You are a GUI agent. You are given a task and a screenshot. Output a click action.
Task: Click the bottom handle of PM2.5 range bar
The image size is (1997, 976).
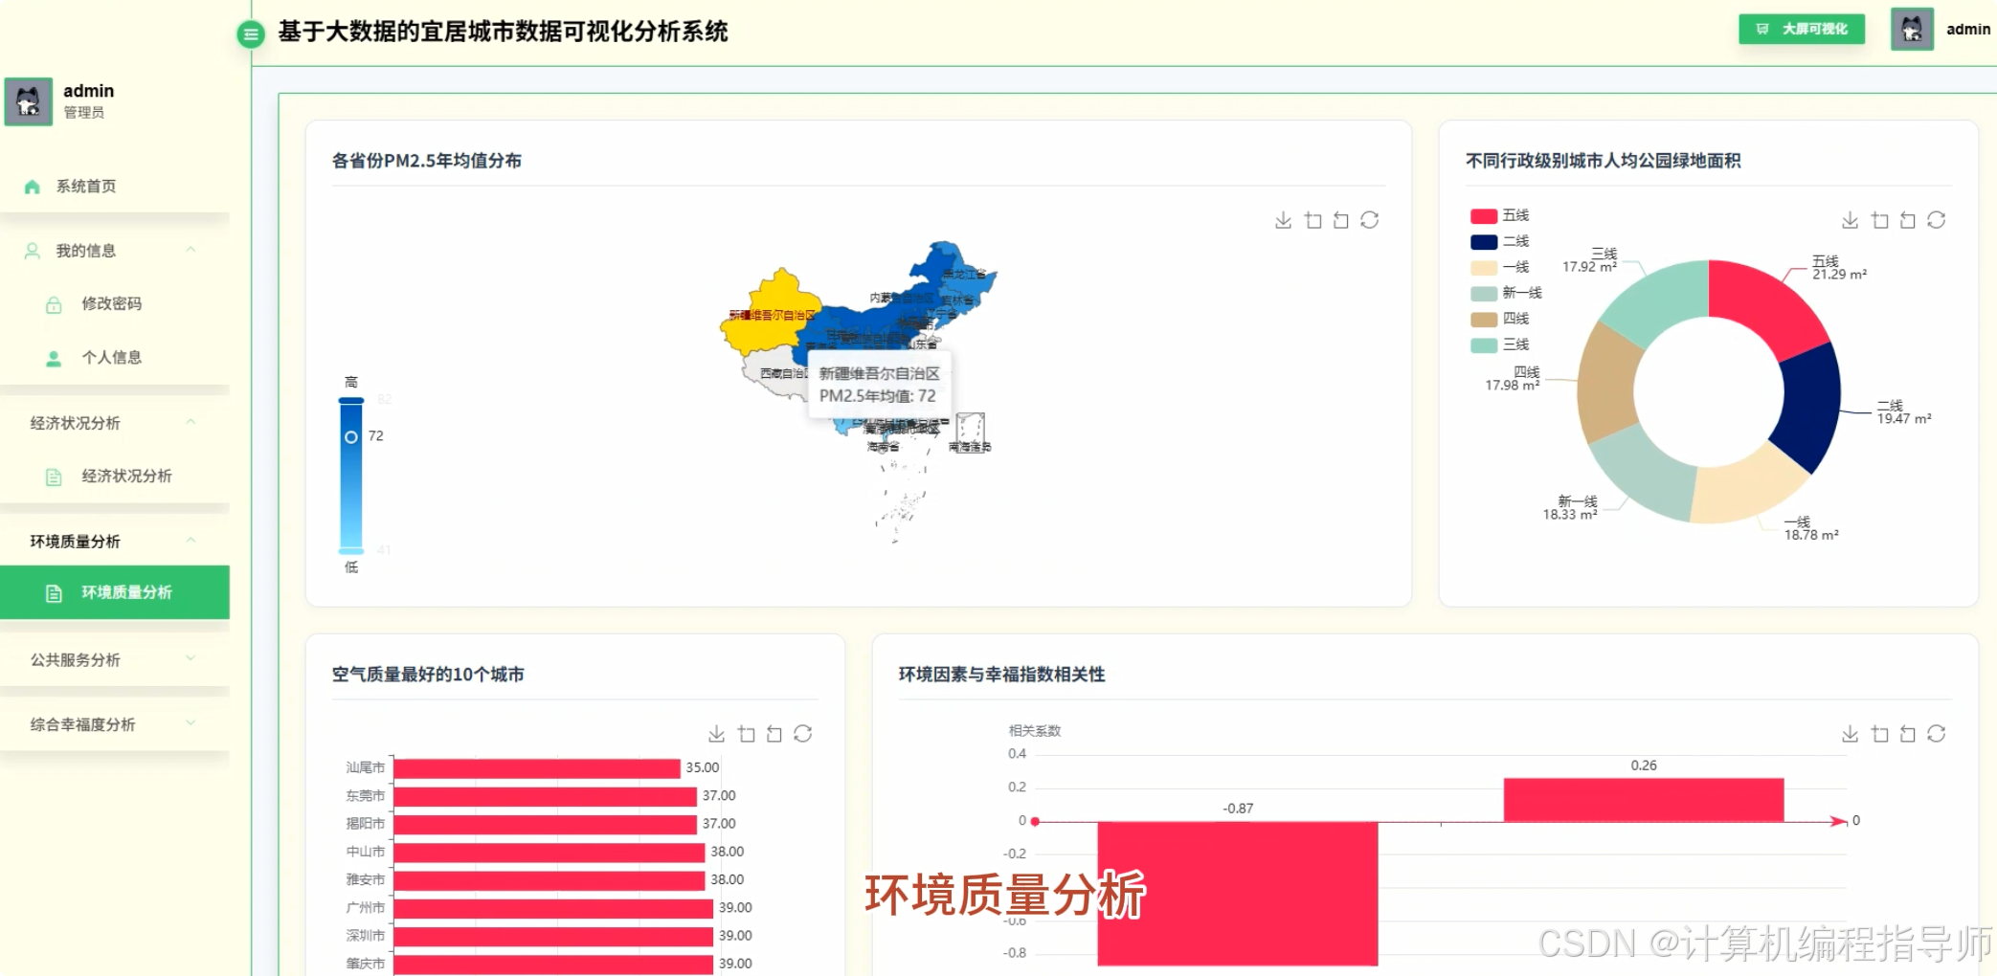tap(351, 550)
